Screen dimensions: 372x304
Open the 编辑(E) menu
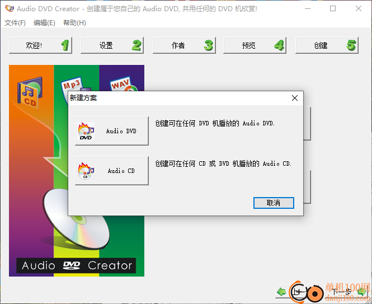[x=44, y=23]
